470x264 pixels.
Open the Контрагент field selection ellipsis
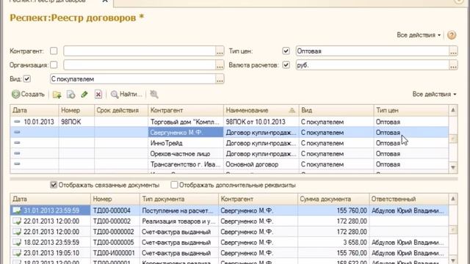point(220,51)
